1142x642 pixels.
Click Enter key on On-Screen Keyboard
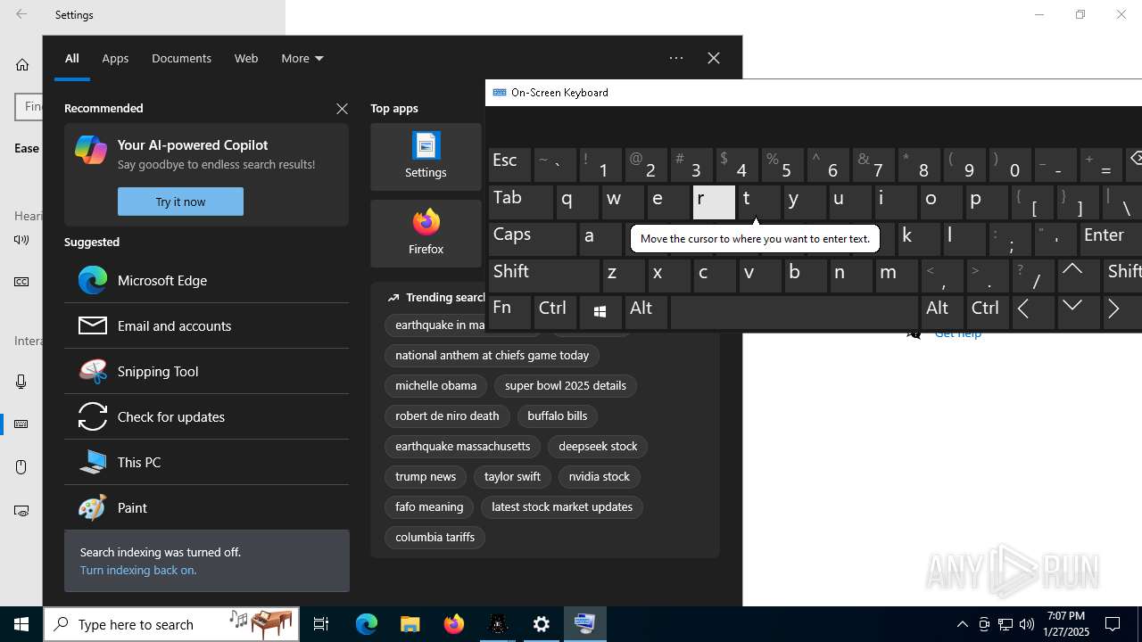[1111, 239]
